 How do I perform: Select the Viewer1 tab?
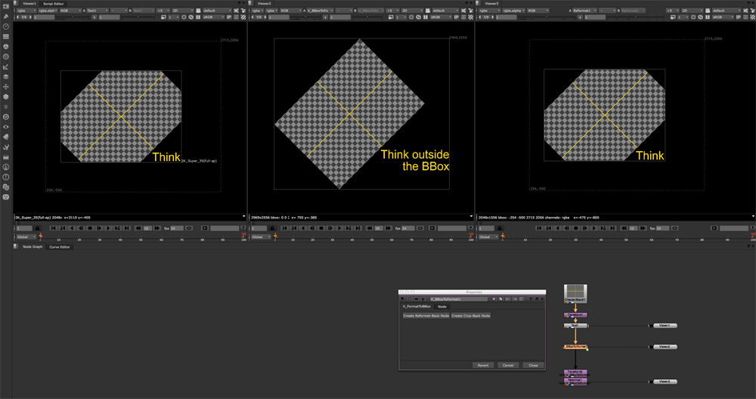(x=29, y=3)
